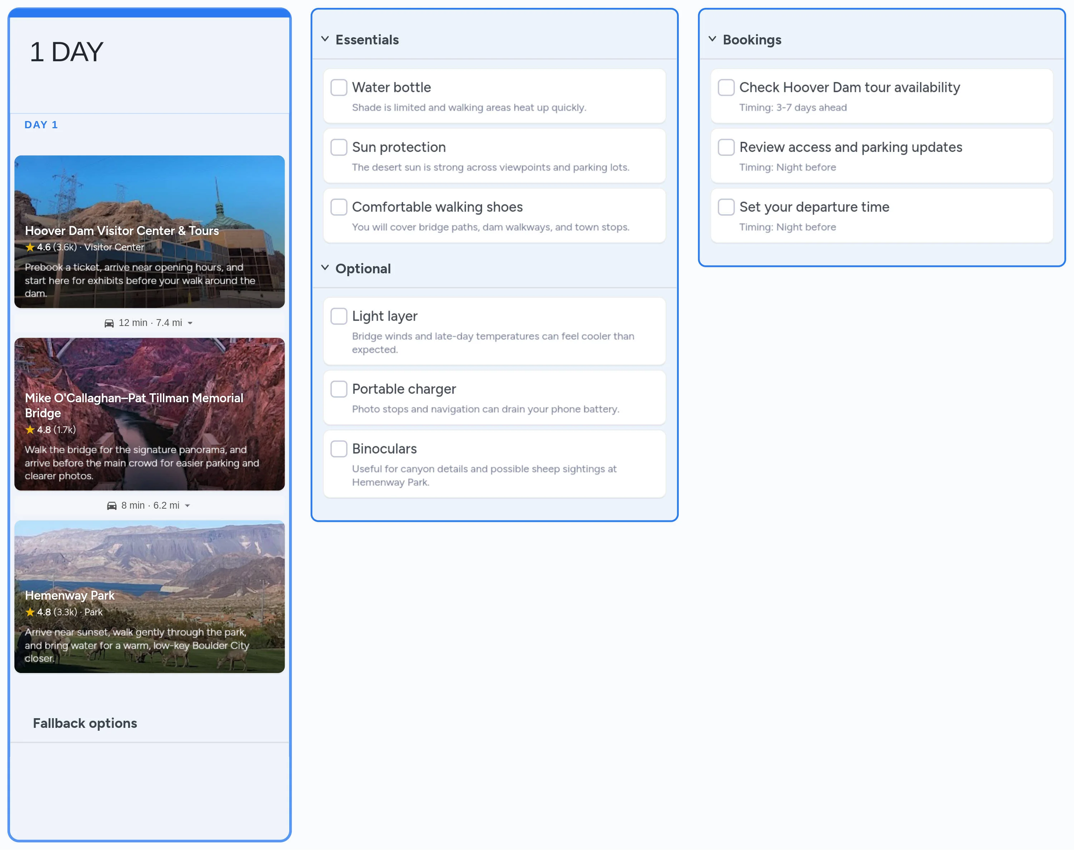This screenshot has width=1074, height=850.
Task: Collapse the Essentials section
Action: pyautogui.click(x=326, y=39)
